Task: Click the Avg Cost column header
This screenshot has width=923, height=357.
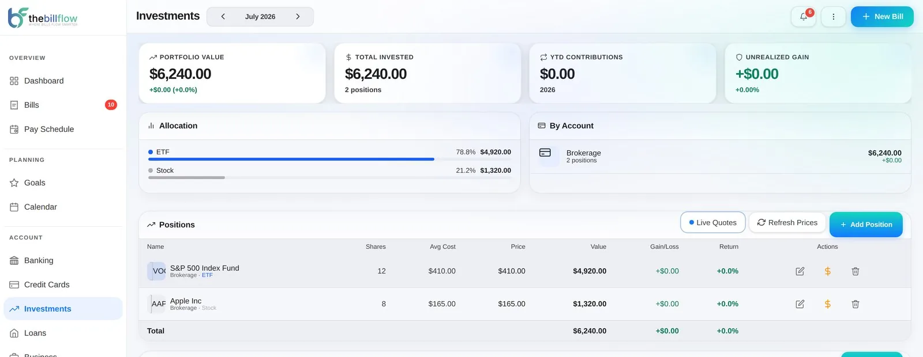Action: coord(442,247)
